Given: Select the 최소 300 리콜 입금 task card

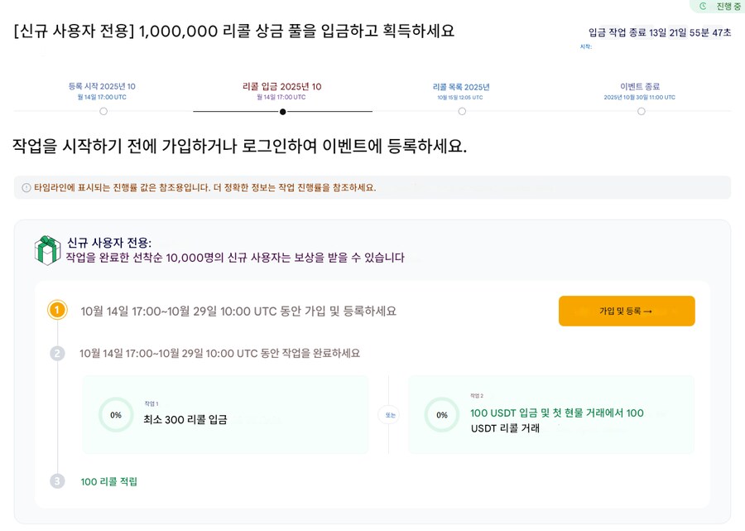Looking at the screenshot, I should click(223, 413).
